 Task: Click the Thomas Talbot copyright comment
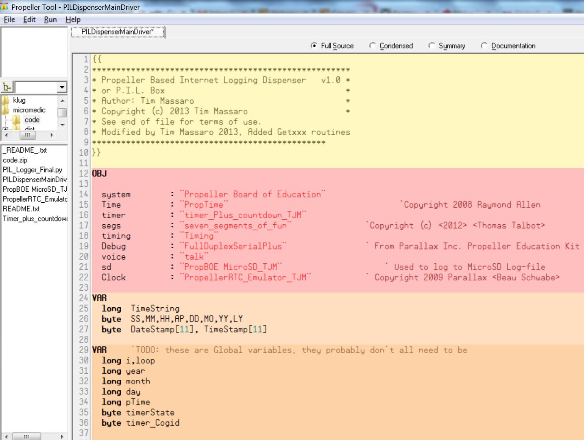point(455,225)
